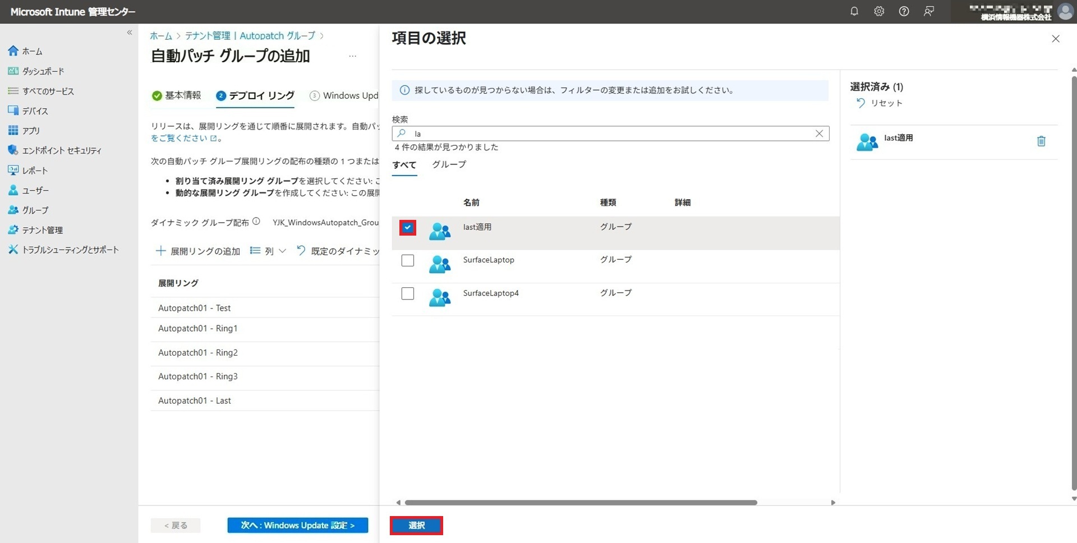Open the 列 columns dropdown
The image size is (1077, 543).
pyautogui.click(x=268, y=251)
